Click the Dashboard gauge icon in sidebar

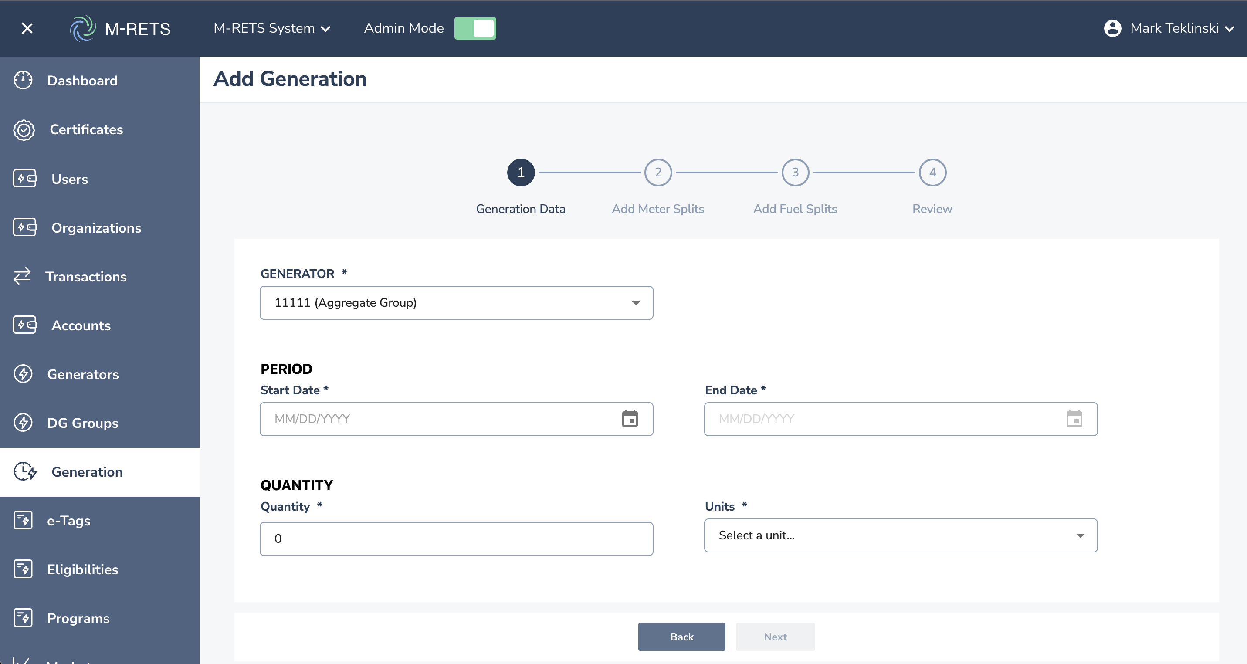coord(23,80)
